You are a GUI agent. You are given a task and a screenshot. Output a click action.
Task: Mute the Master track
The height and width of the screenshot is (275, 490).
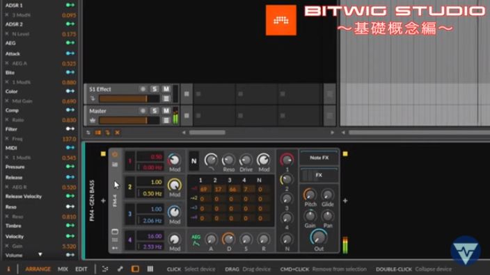tap(166, 110)
